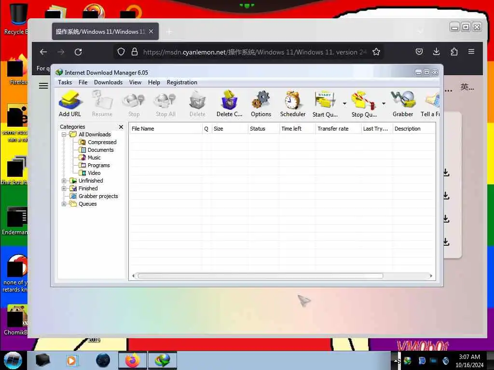This screenshot has height=370, width=494.
Task: Open the File menu
Action: point(83,82)
